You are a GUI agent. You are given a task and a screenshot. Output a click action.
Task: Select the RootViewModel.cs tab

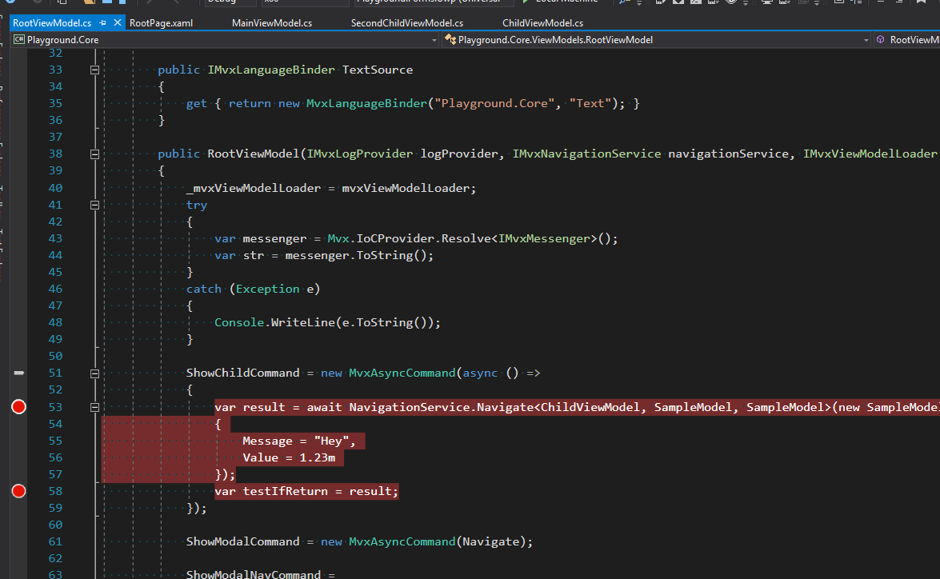52,22
